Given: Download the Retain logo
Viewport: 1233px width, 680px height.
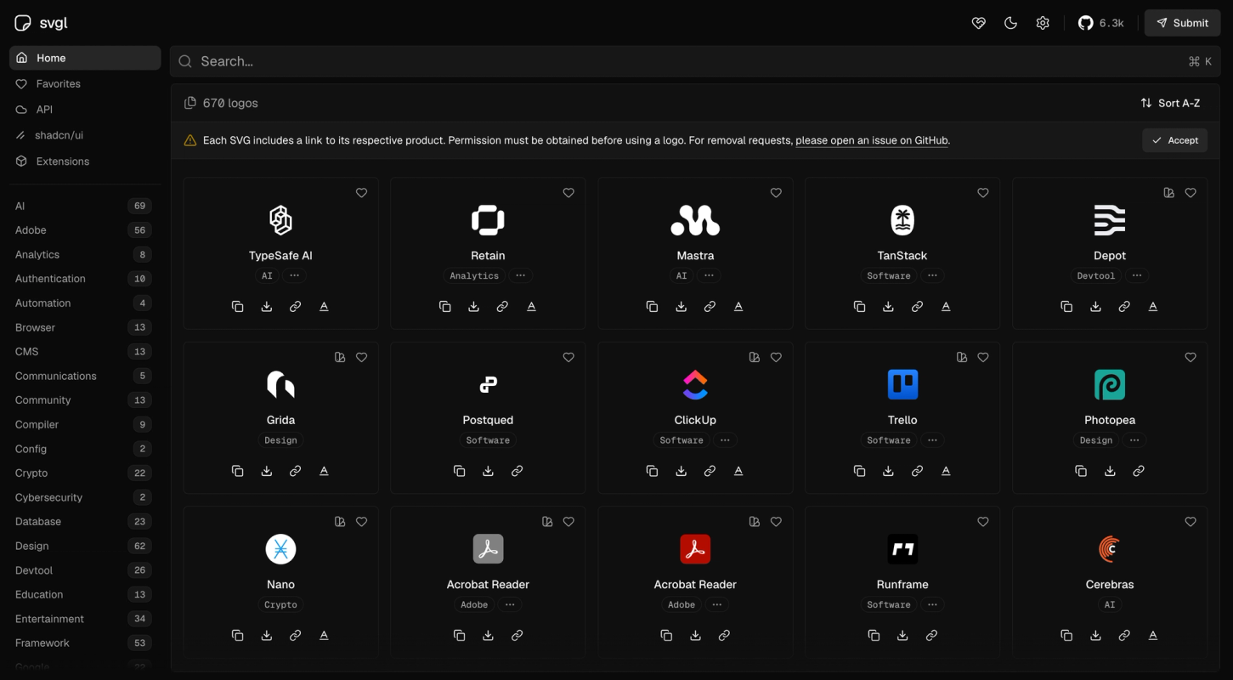Looking at the screenshot, I should coord(474,307).
